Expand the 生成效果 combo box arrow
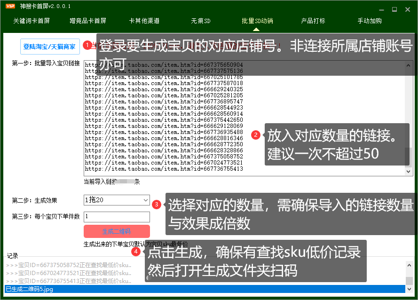This screenshot has height=300, width=418. pyautogui.click(x=145, y=200)
